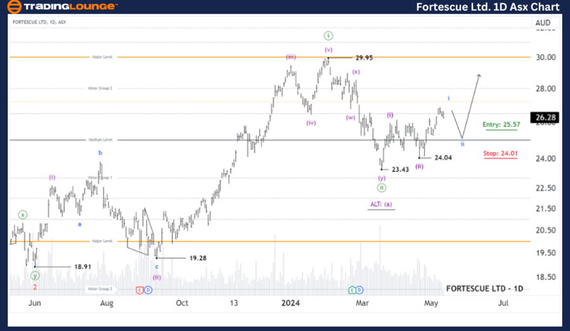
Task: Click the Aug date on time axis
Action: pos(107,303)
